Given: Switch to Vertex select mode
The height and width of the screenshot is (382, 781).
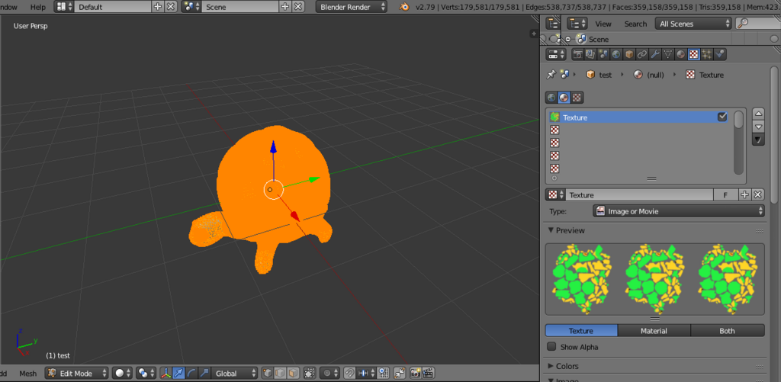Looking at the screenshot, I should [x=268, y=373].
